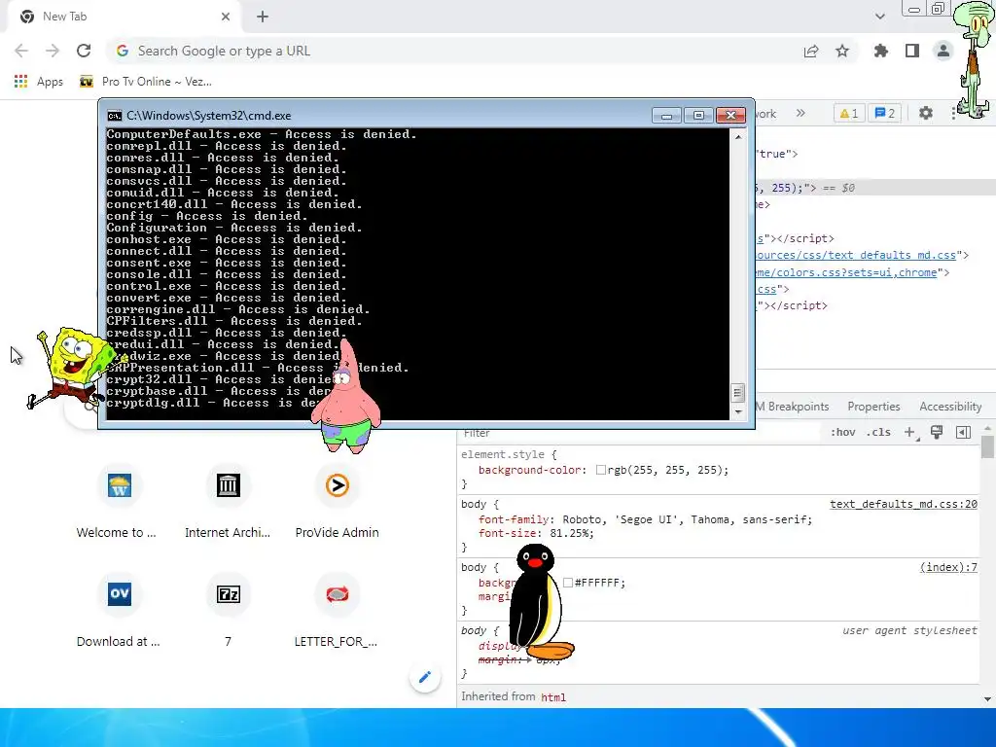Viewport: 996px width, 747px height.
Task: Switch to the Properties tab
Action: 873,407
